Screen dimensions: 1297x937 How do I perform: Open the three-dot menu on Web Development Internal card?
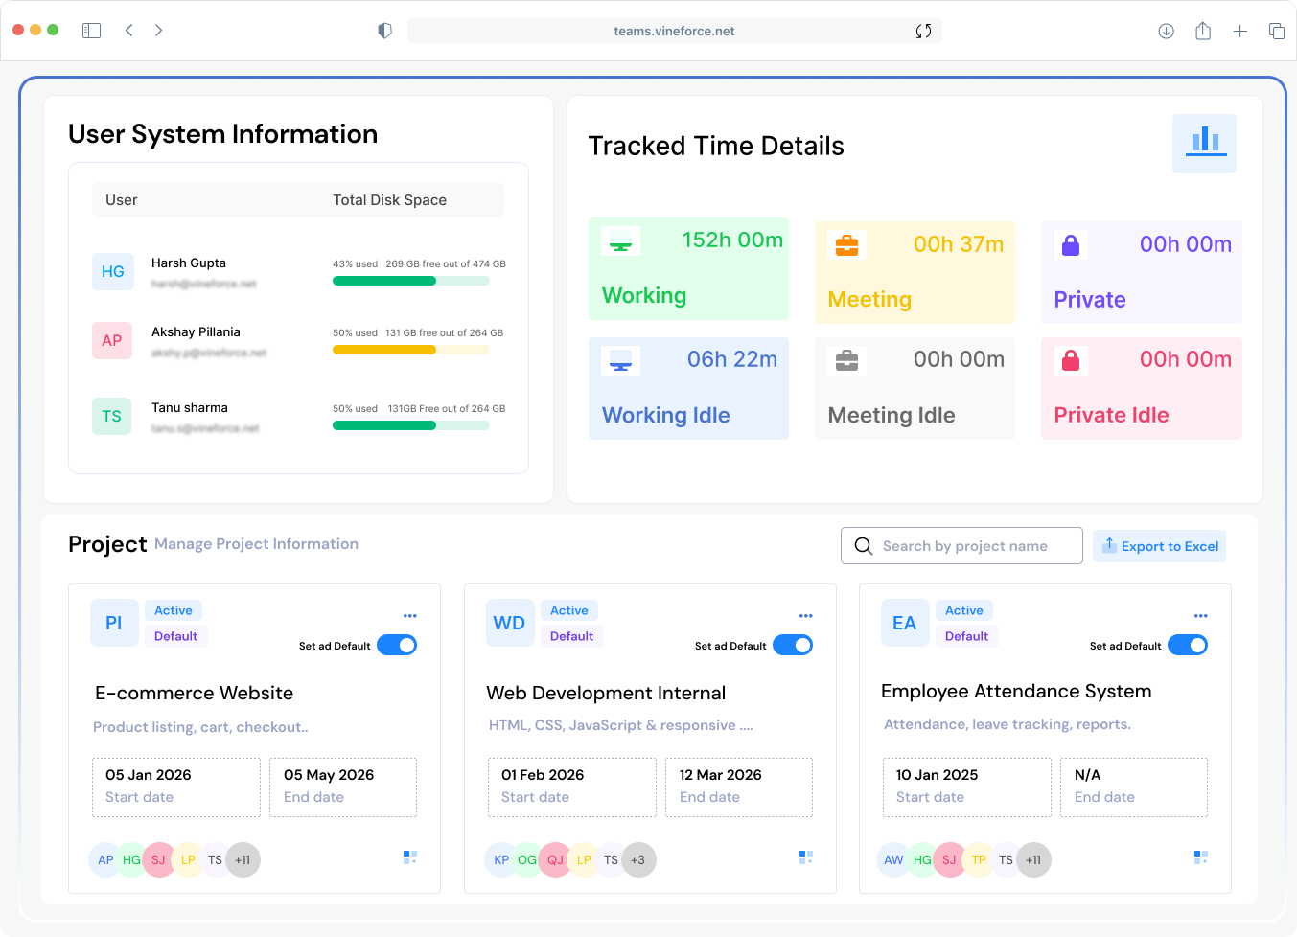pos(805,616)
